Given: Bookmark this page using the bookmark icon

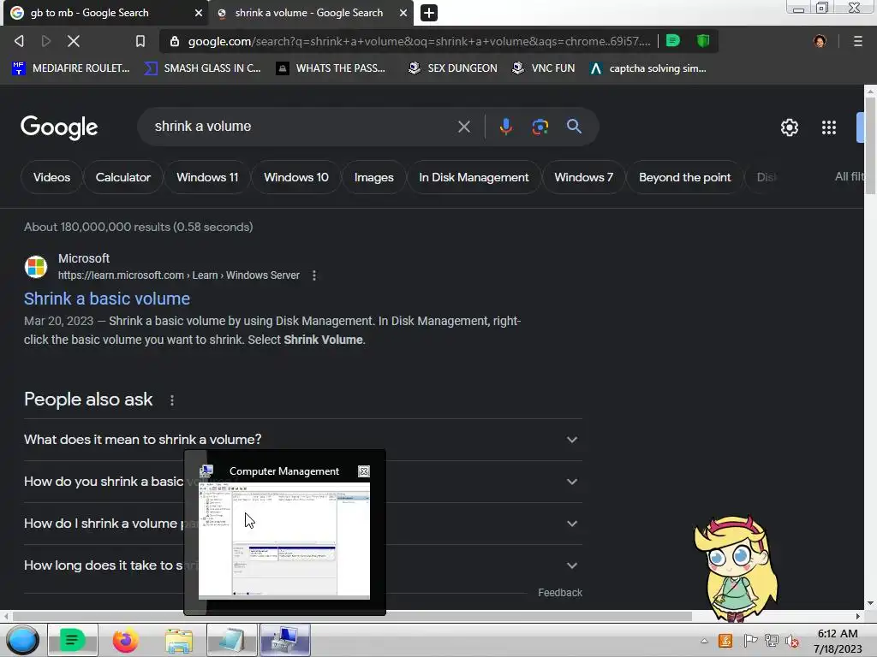Looking at the screenshot, I should (x=140, y=41).
